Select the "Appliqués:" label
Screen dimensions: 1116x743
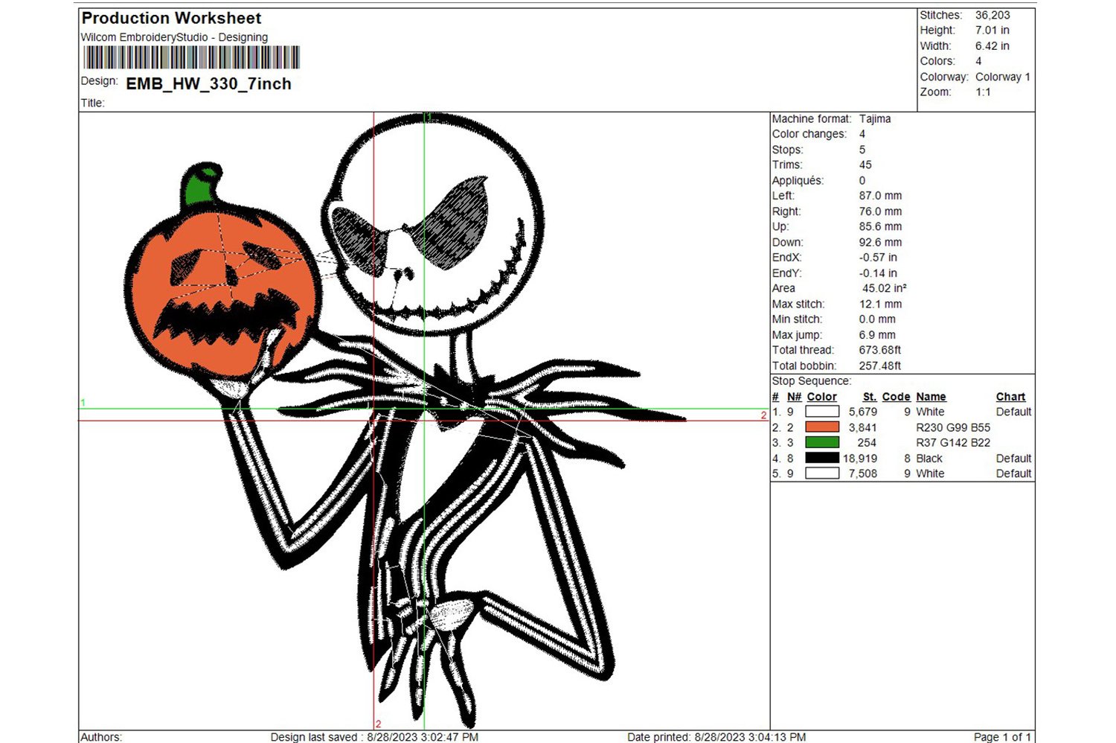pos(798,180)
